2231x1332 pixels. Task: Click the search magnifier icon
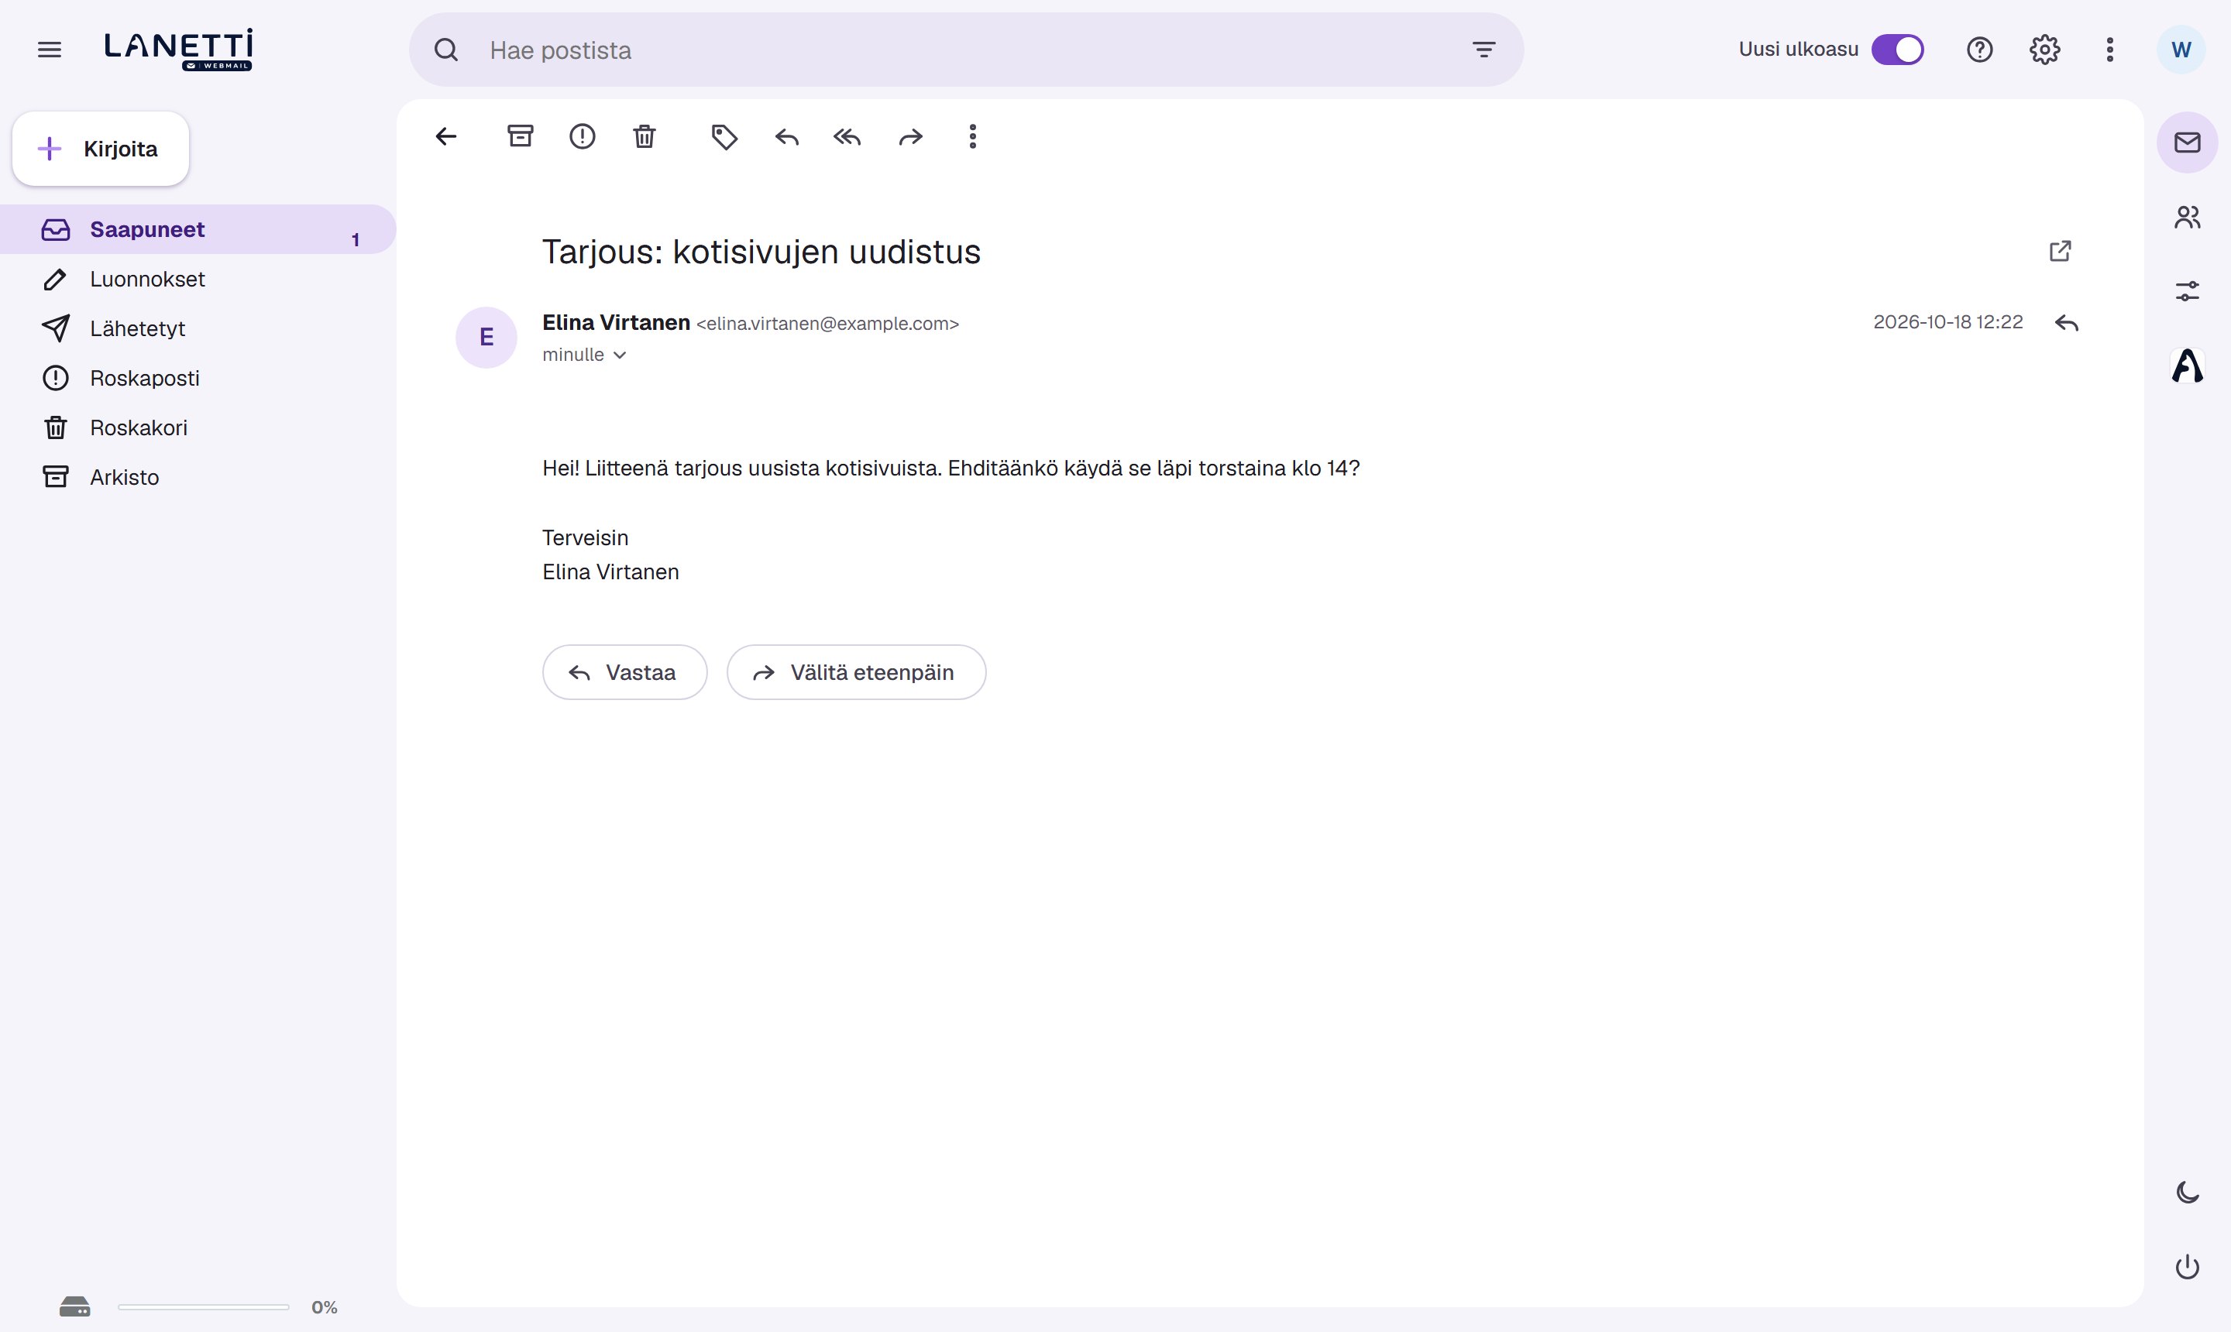pyautogui.click(x=446, y=50)
